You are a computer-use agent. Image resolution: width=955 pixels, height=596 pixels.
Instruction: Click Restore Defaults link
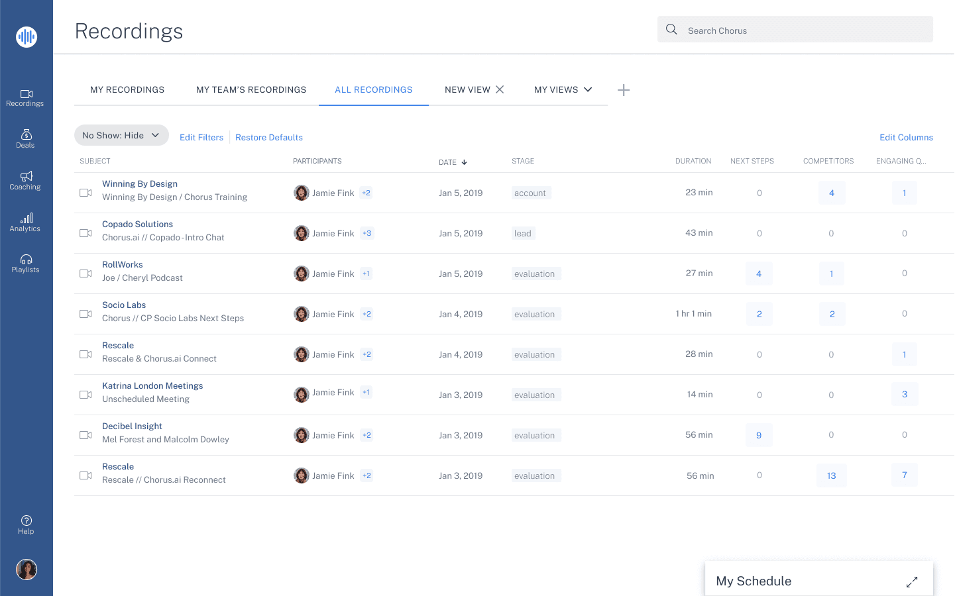(x=269, y=137)
